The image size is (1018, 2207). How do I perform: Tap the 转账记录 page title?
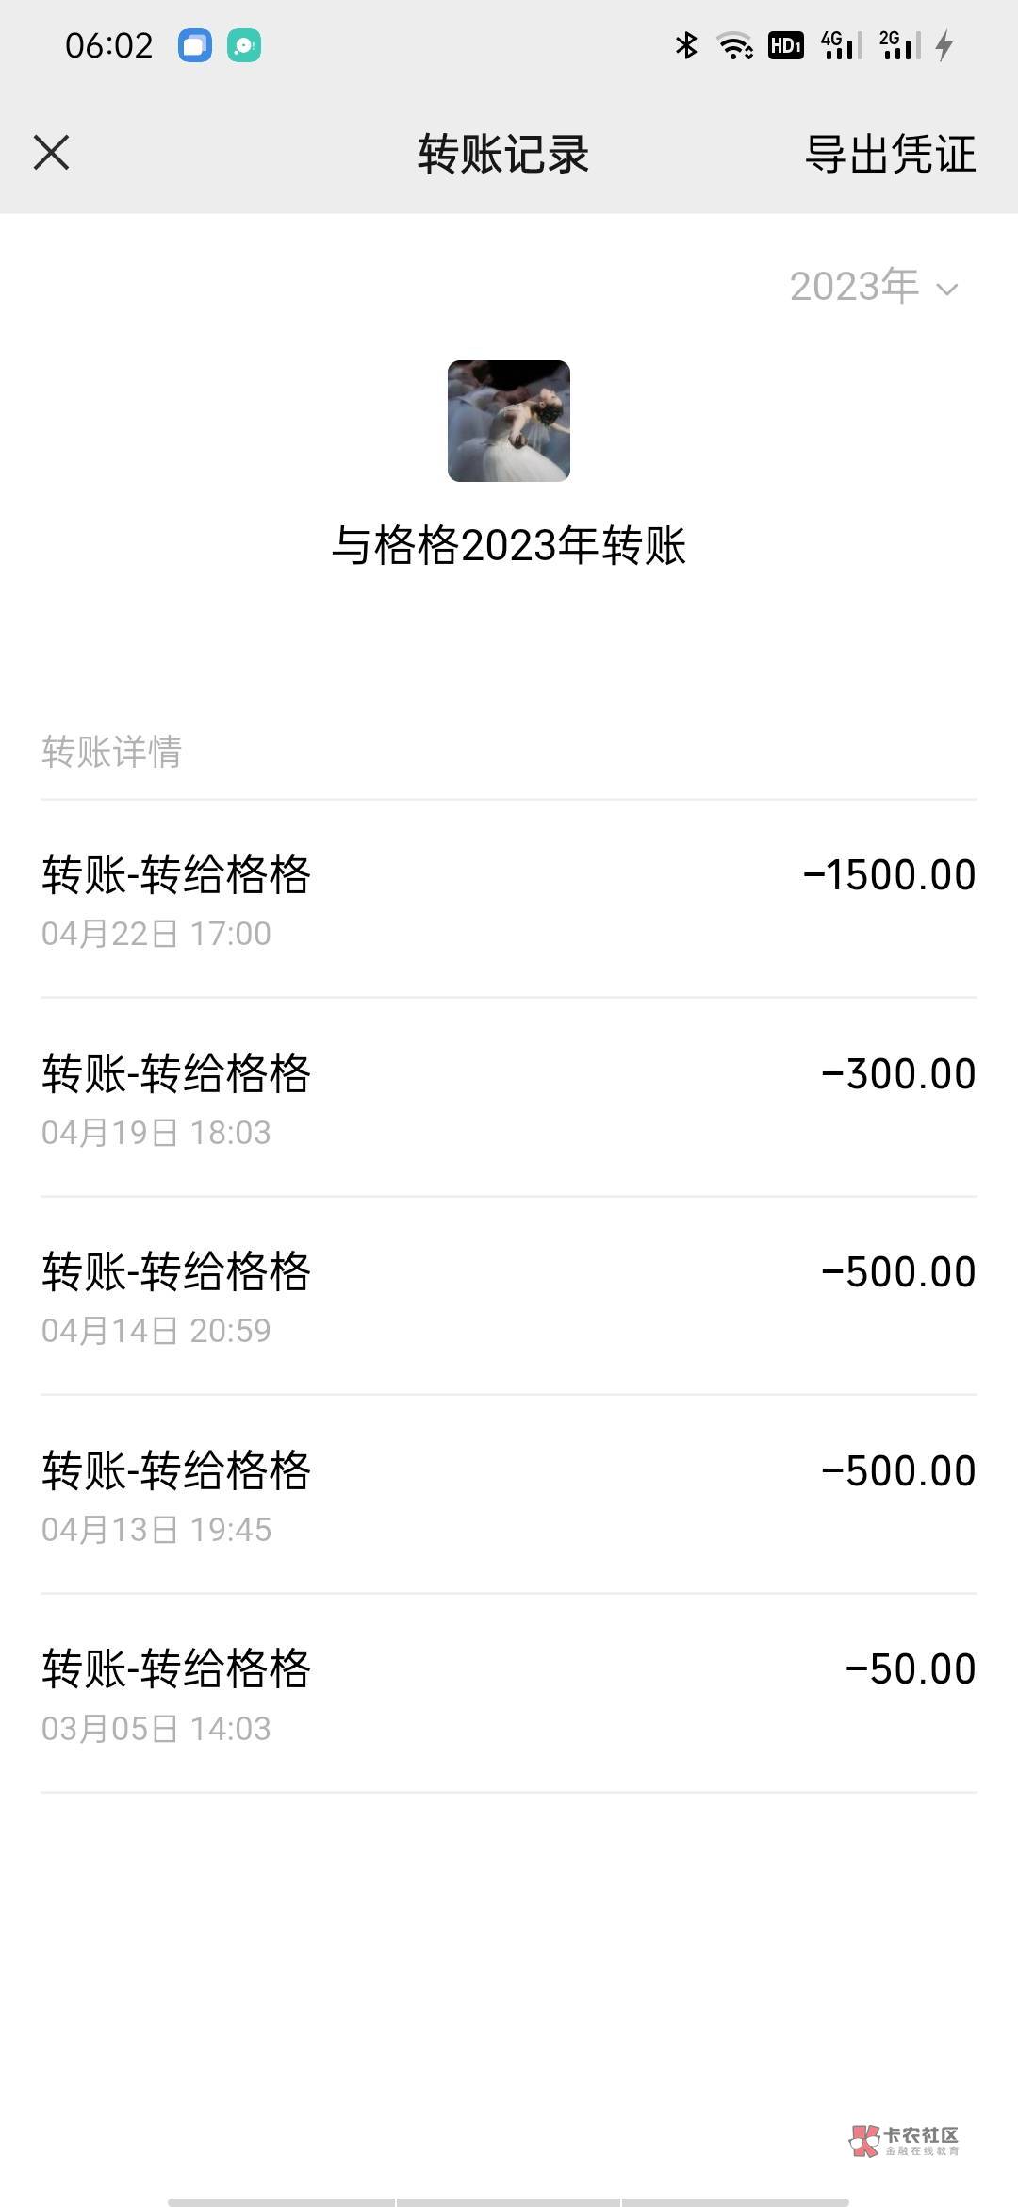(503, 154)
